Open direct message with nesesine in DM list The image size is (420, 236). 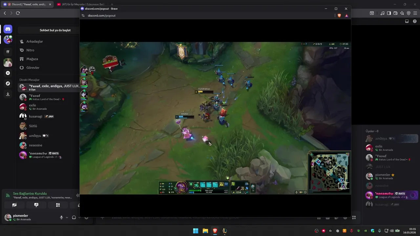tap(49, 145)
